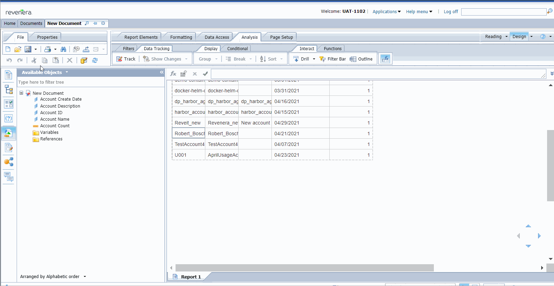The height and width of the screenshot is (286, 554).
Task: Open User Prompt Input side panel icon
Action: pyautogui.click(x=9, y=118)
